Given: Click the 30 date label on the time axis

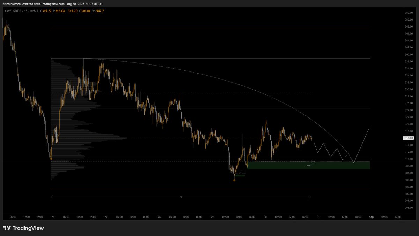Looking at the screenshot, I should [x=265, y=217].
